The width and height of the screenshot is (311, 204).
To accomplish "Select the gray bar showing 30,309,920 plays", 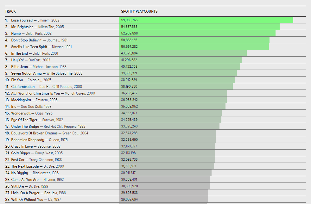I will pyautogui.click(x=164, y=186).
